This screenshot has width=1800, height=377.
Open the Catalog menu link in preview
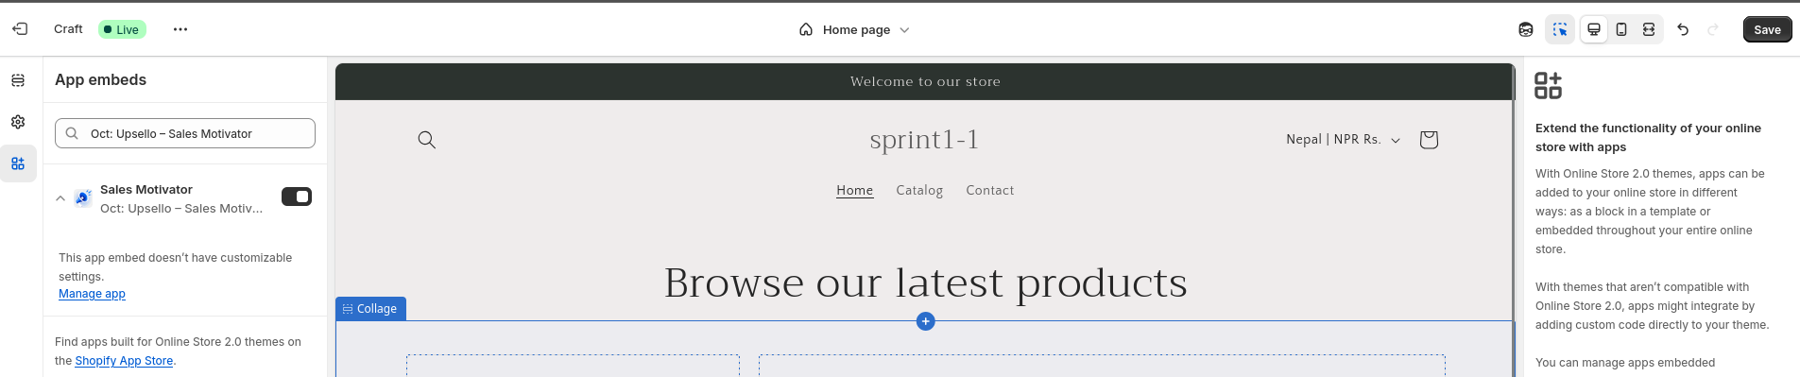tap(919, 190)
